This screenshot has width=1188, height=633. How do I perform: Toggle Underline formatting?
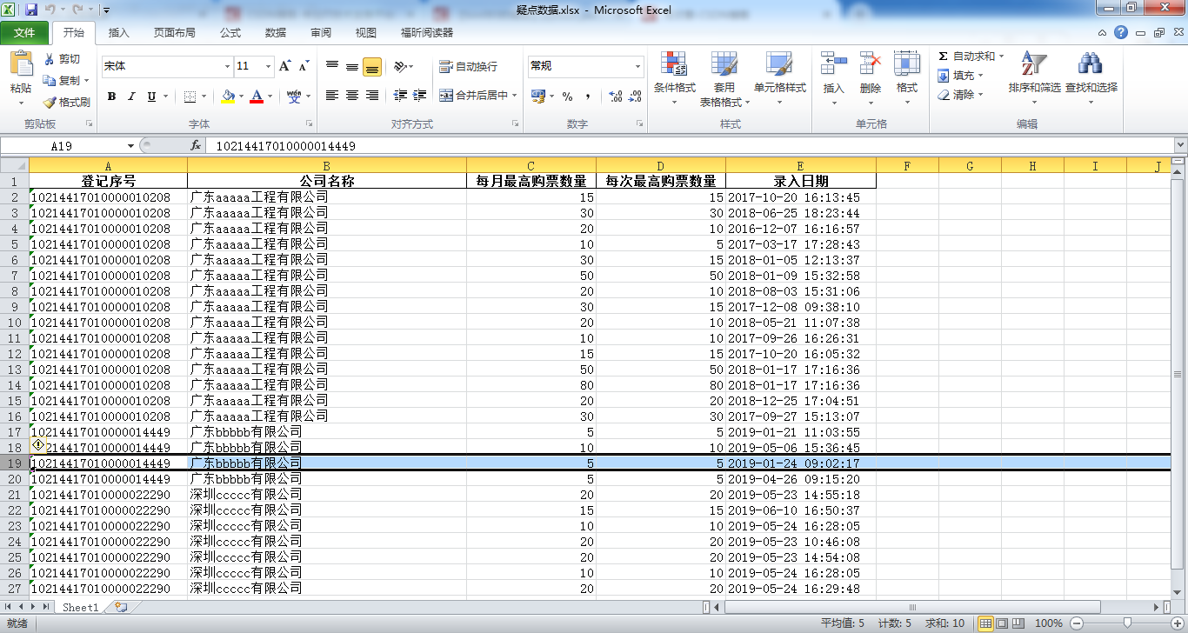[152, 97]
